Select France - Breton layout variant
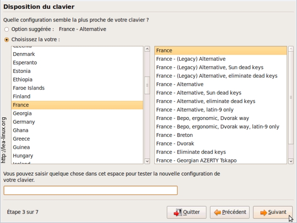 point(174,135)
